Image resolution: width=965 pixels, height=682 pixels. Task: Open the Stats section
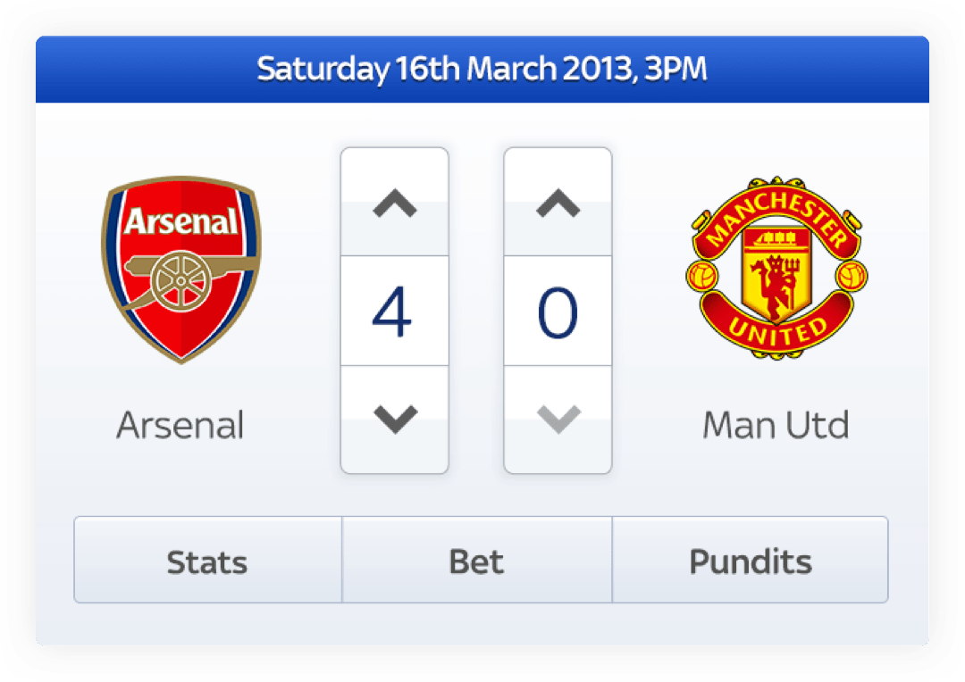(206, 561)
